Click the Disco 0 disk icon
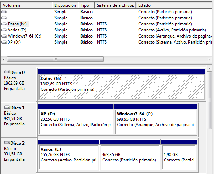214x174 pixels. click(x=7, y=73)
